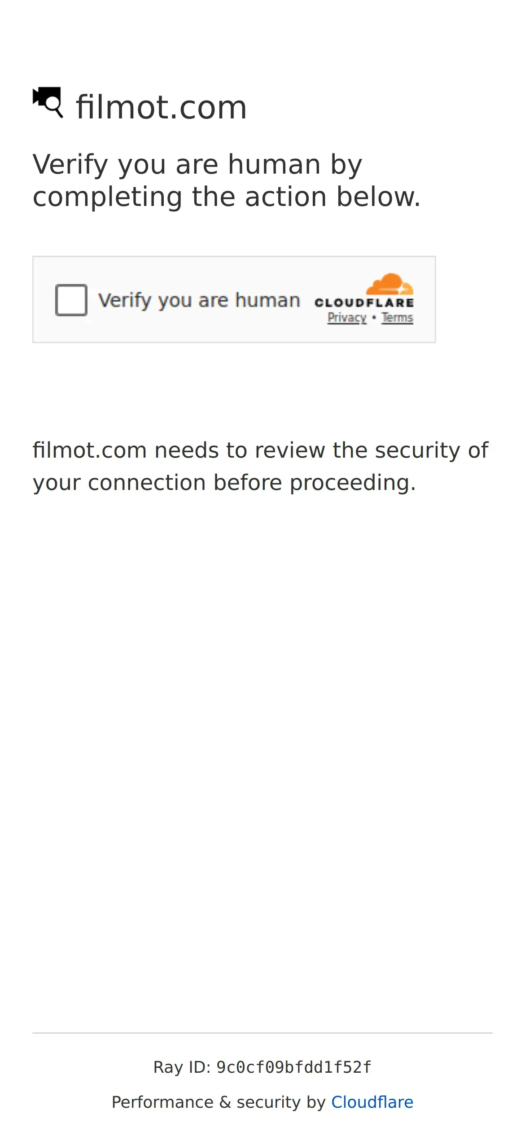Click the filmot.com site title heading
The width and height of the screenshot is (525, 1136).
(162, 107)
